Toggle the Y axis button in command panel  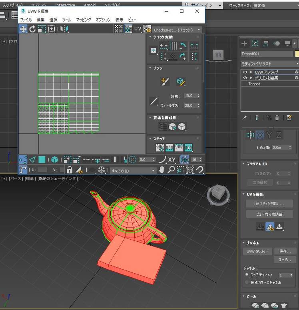click(269, 135)
